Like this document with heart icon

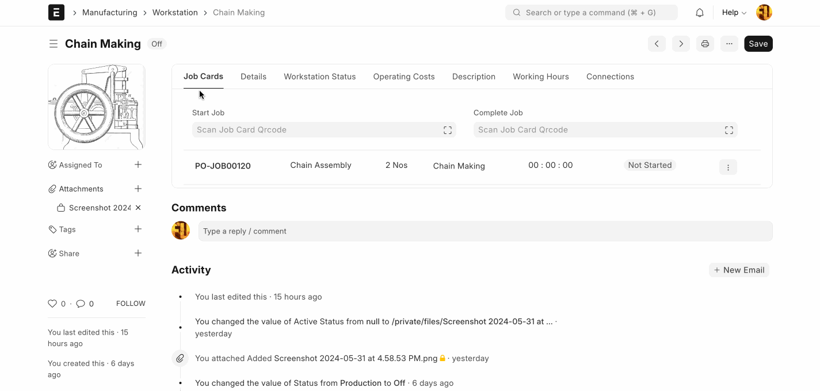point(52,304)
